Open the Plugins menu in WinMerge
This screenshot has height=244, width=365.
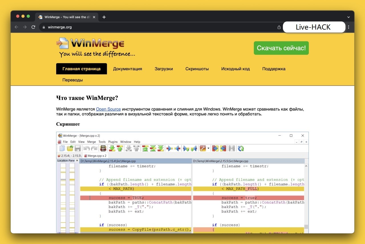tap(113, 142)
